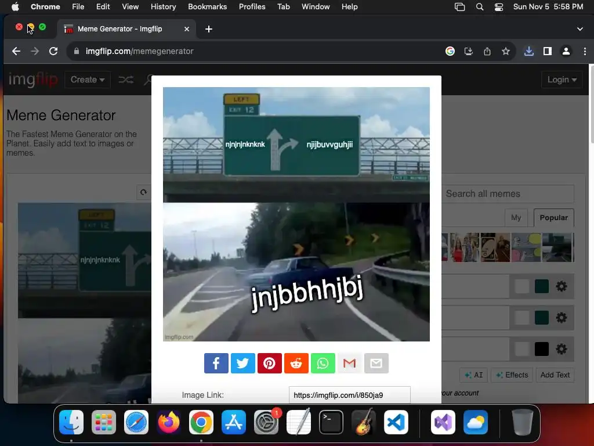
Task: Switch to the Popular tab
Action: (x=553, y=218)
